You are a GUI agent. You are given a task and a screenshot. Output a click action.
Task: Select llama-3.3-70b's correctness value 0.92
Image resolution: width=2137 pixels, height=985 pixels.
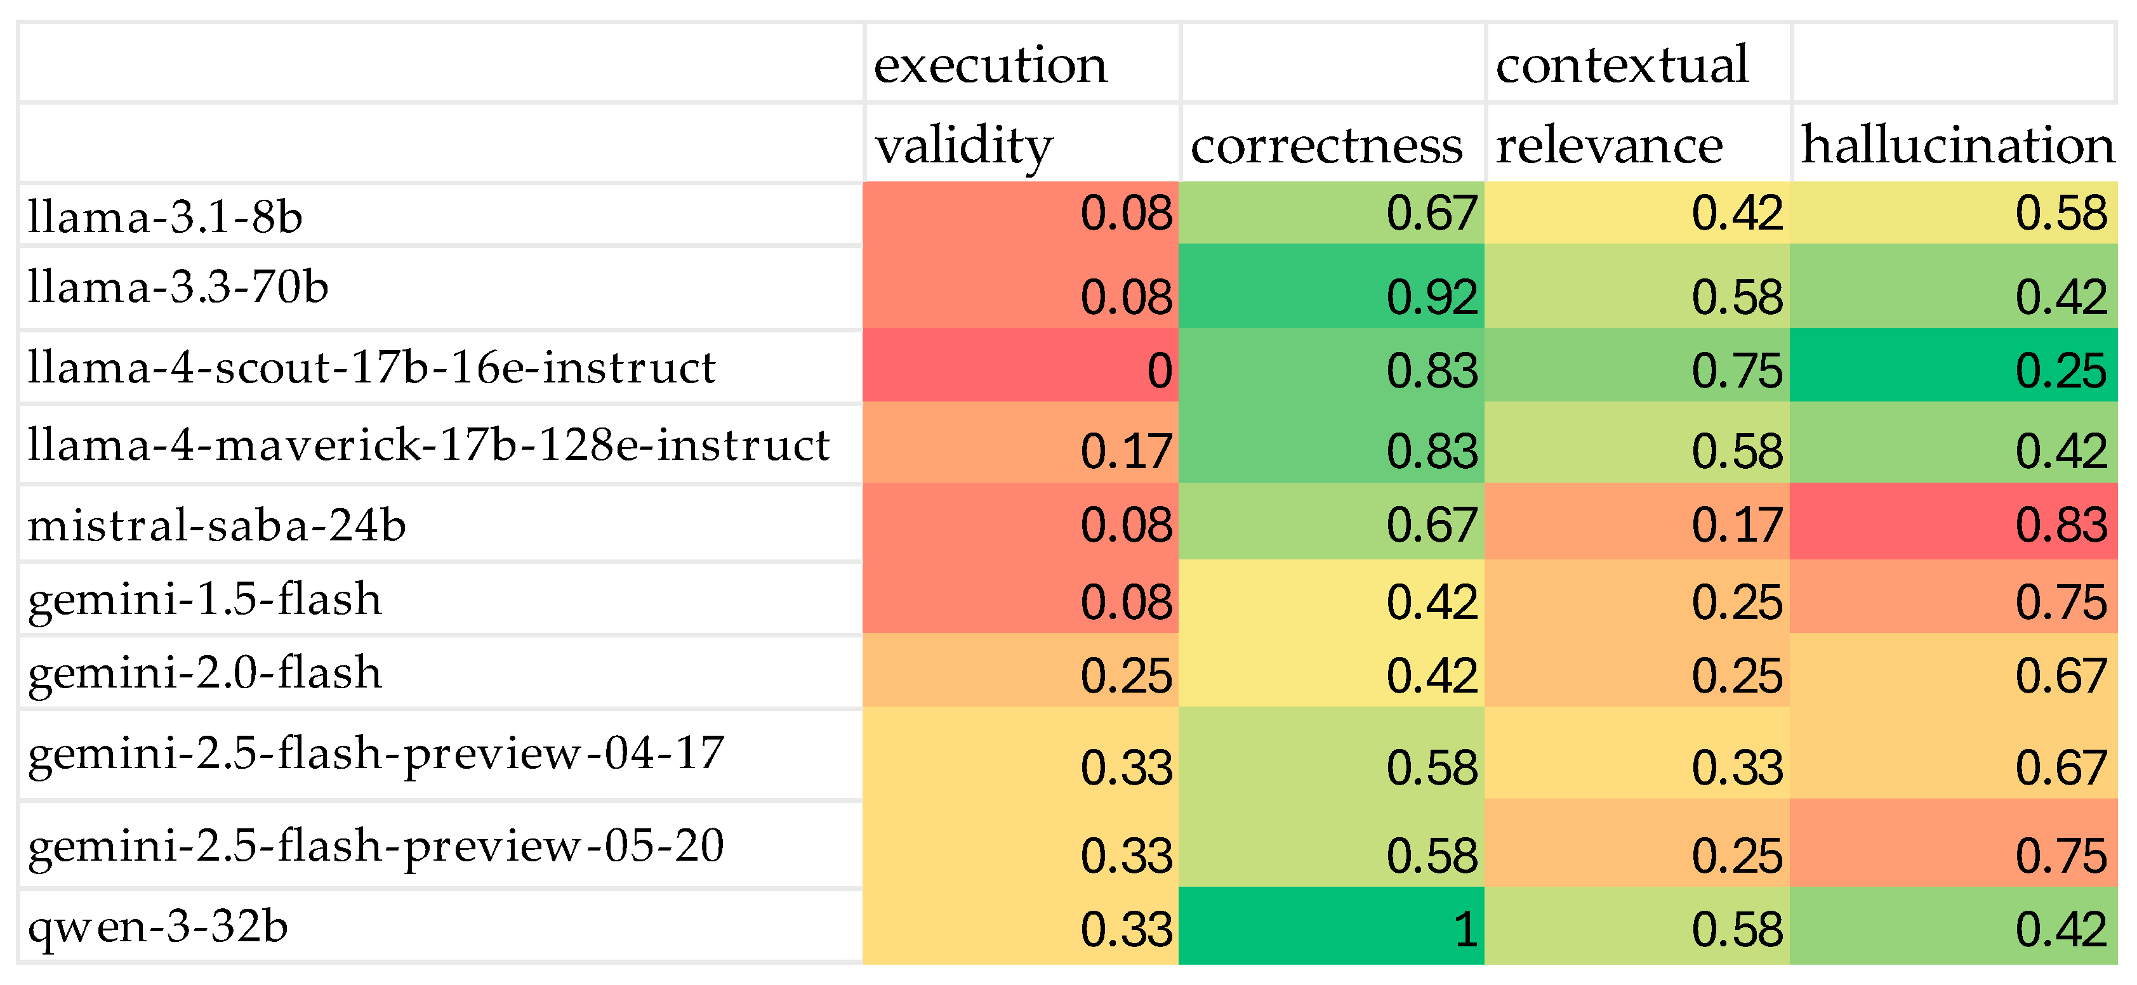[x=1331, y=288]
